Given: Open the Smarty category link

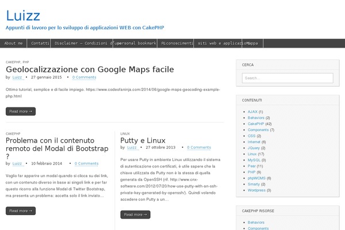Looking at the screenshot, I should point(254,184).
